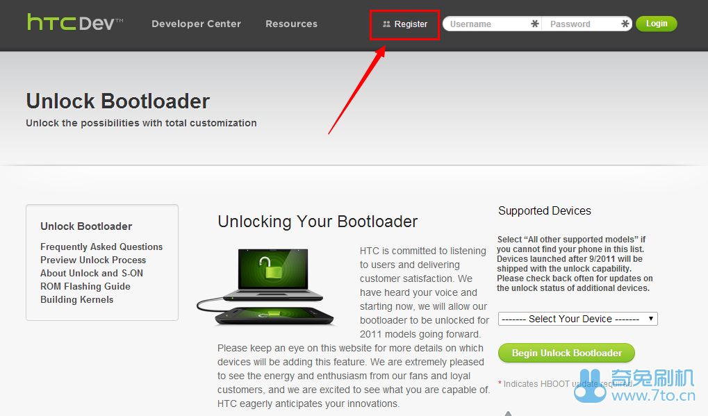Open the Developer Center menu
Screen dimensions: 708x416
196,24
